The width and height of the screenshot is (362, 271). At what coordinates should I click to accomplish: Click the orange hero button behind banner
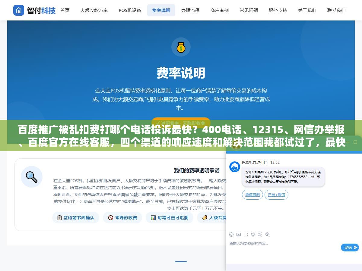181,123
